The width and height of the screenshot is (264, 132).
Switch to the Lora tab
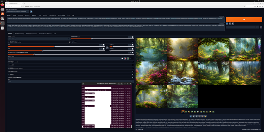point(55,33)
